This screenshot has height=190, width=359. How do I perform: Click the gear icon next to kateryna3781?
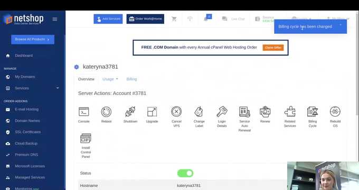(77, 67)
